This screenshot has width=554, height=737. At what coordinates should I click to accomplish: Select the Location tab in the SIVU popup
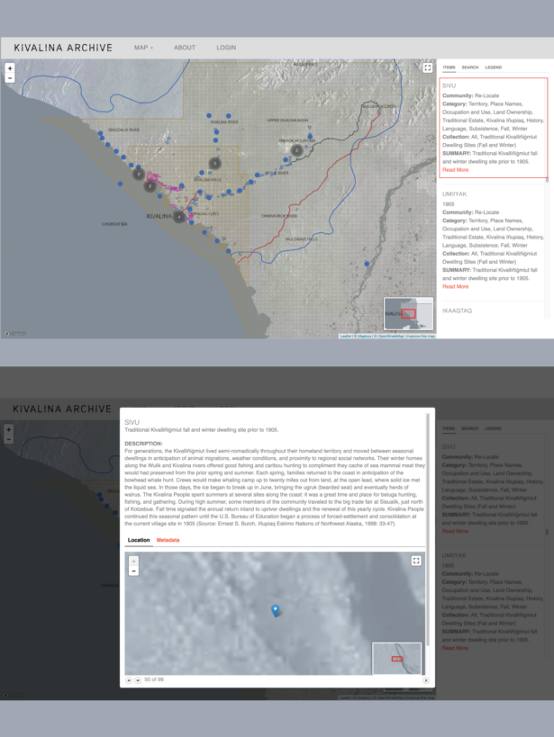[x=139, y=540]
